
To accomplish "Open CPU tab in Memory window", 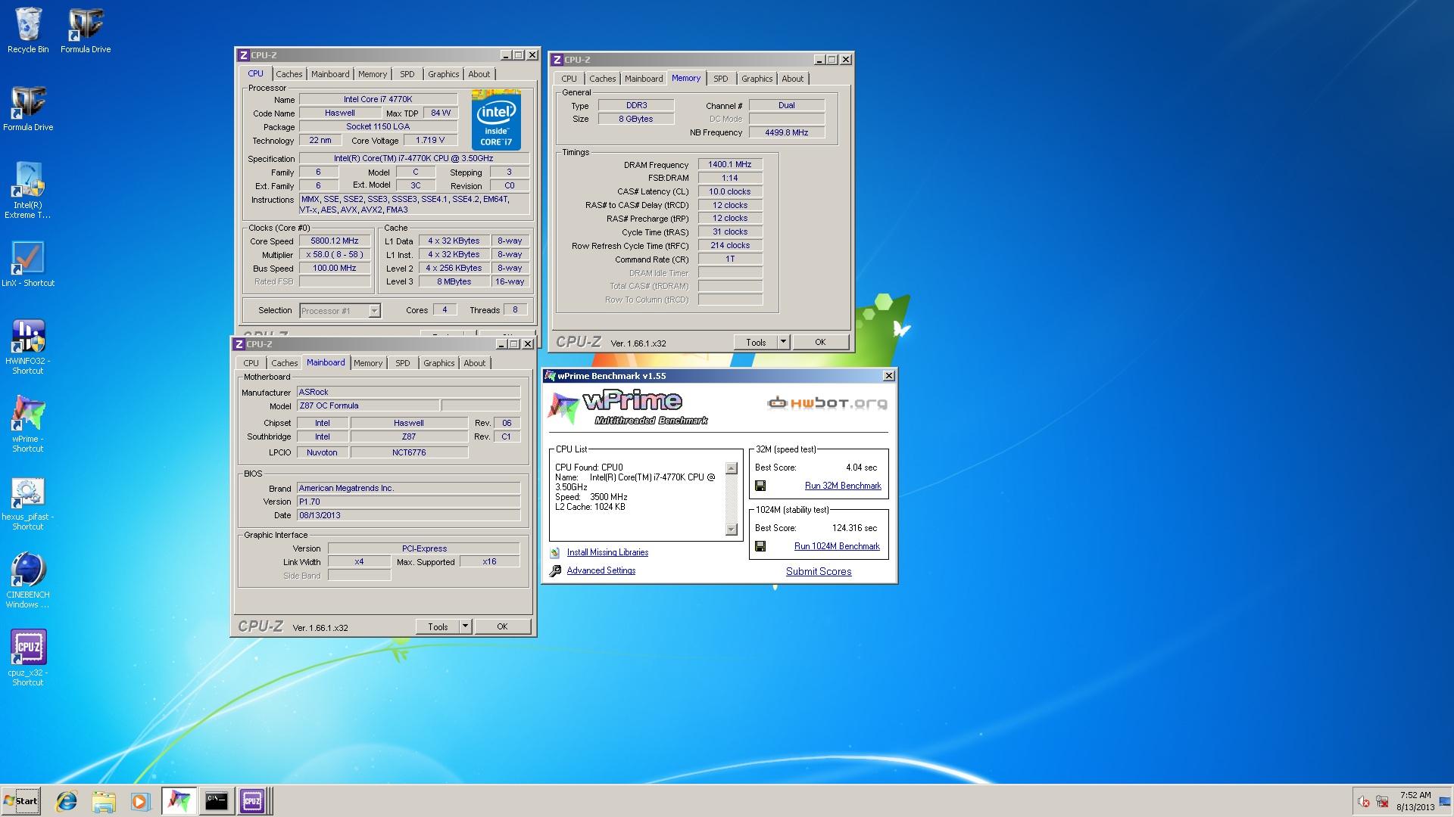I will click(x=569, y=79).
